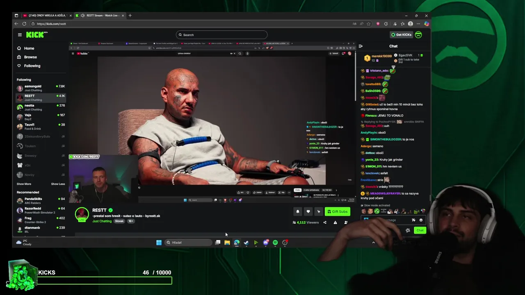525x295 pixels.
Task: Open recommended channel RazorRedd
Action: click(41, 210)
